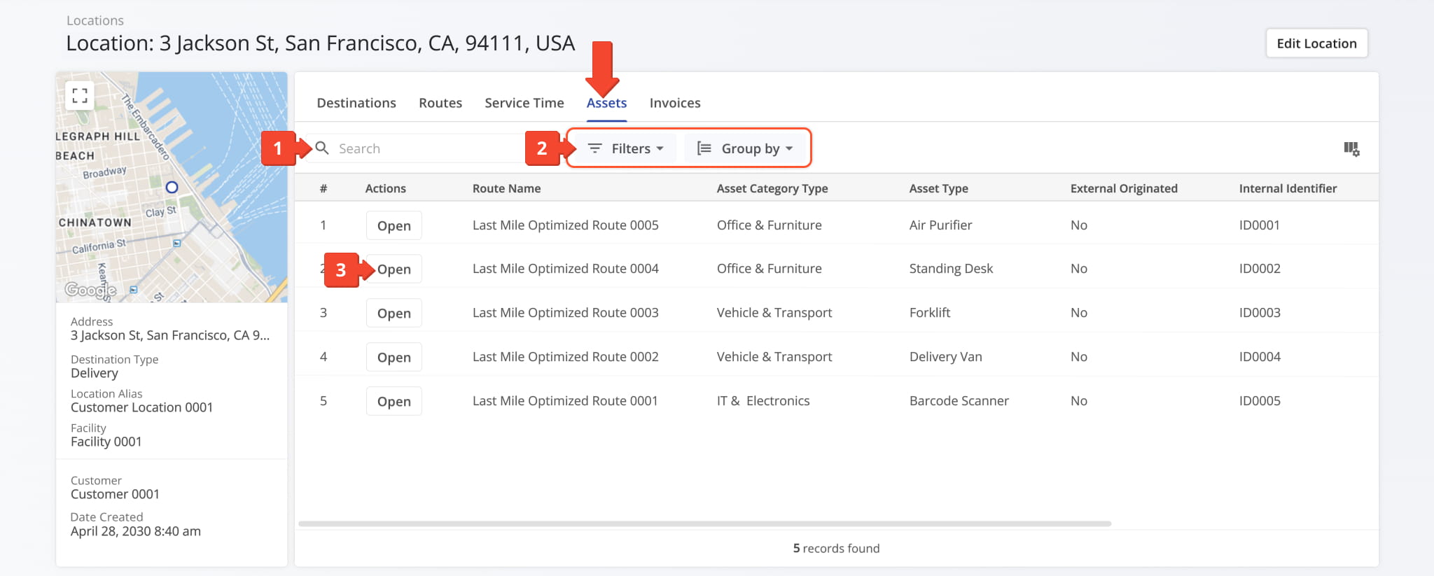Image resolution: width=1434 pixels, height=576 pixels.
Task: Click the ID0003 identifier cell
Action: click(x=1260, y=313)
